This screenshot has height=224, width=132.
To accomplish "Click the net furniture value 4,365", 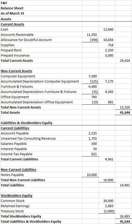I will (109, 92).
